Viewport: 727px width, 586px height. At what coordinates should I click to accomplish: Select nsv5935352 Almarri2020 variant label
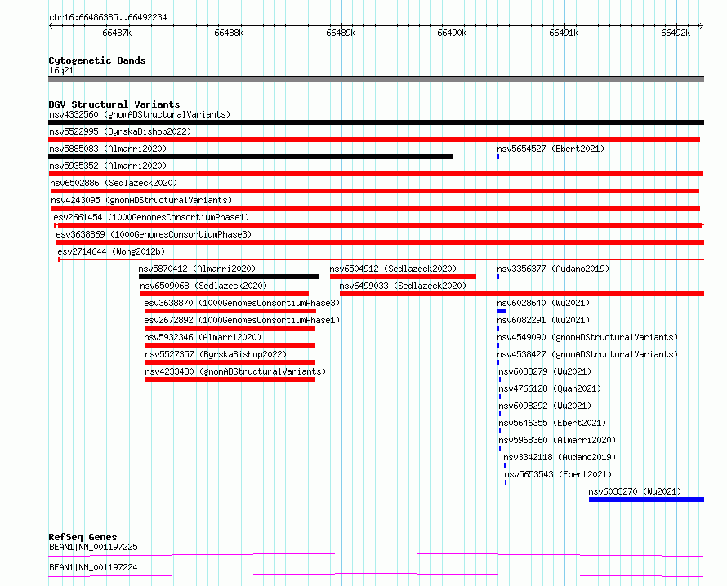click(x=108, y=166)
